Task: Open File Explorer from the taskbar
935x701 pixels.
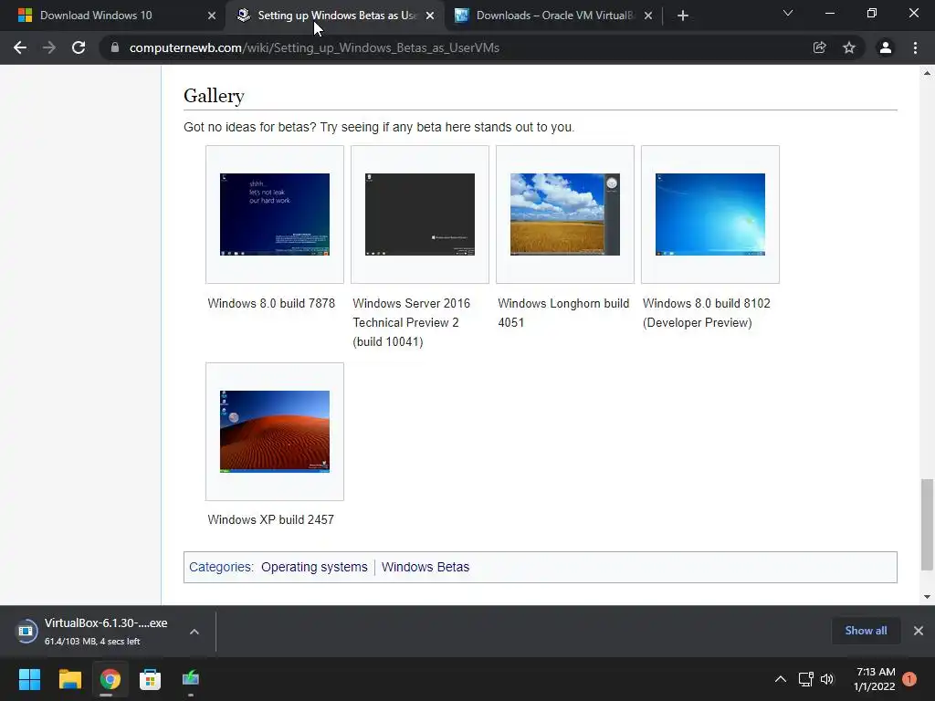Action: [69, 679]
